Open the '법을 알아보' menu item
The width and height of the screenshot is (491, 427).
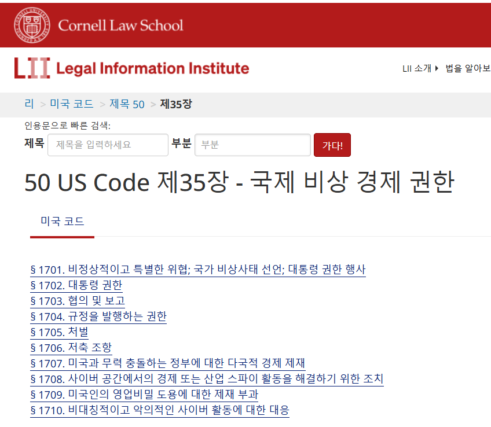[468, 68]
